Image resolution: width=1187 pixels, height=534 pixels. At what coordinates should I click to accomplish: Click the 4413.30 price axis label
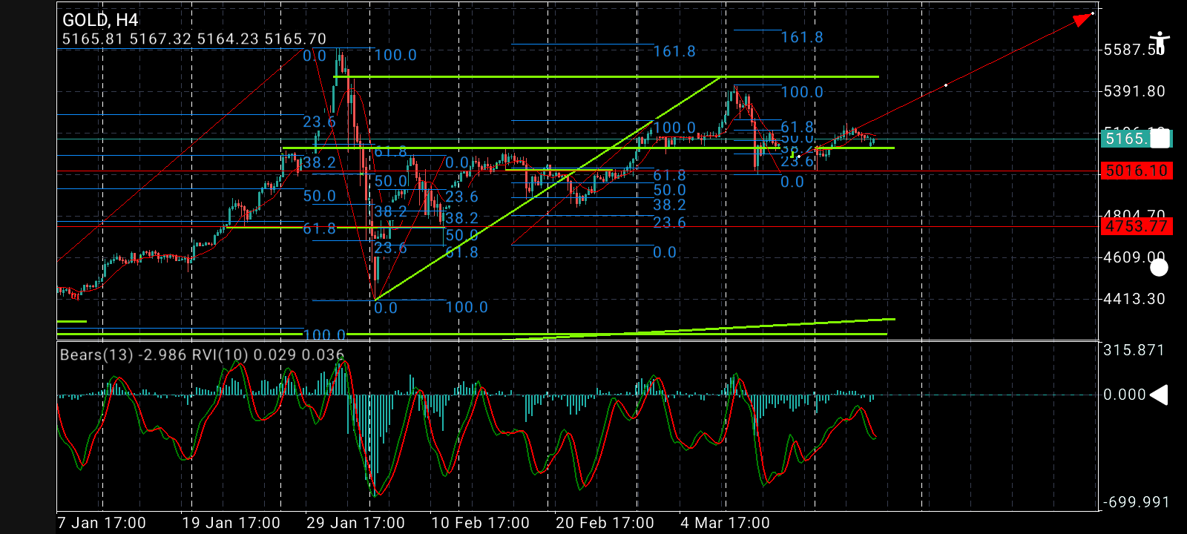tap(1134, 299)
